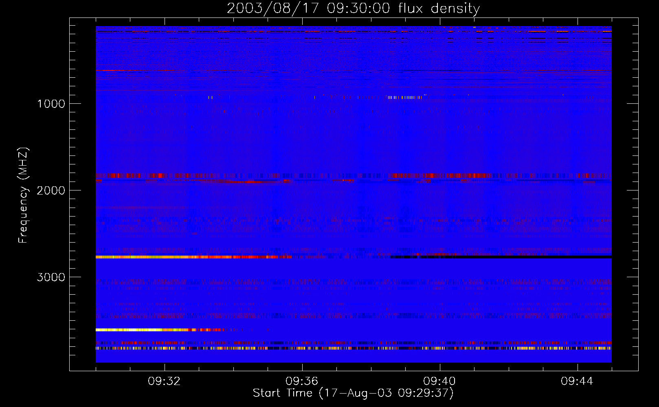Click the 09:40 time tick label
This screenshot has width=659, height=407.
tap(439, 381)
